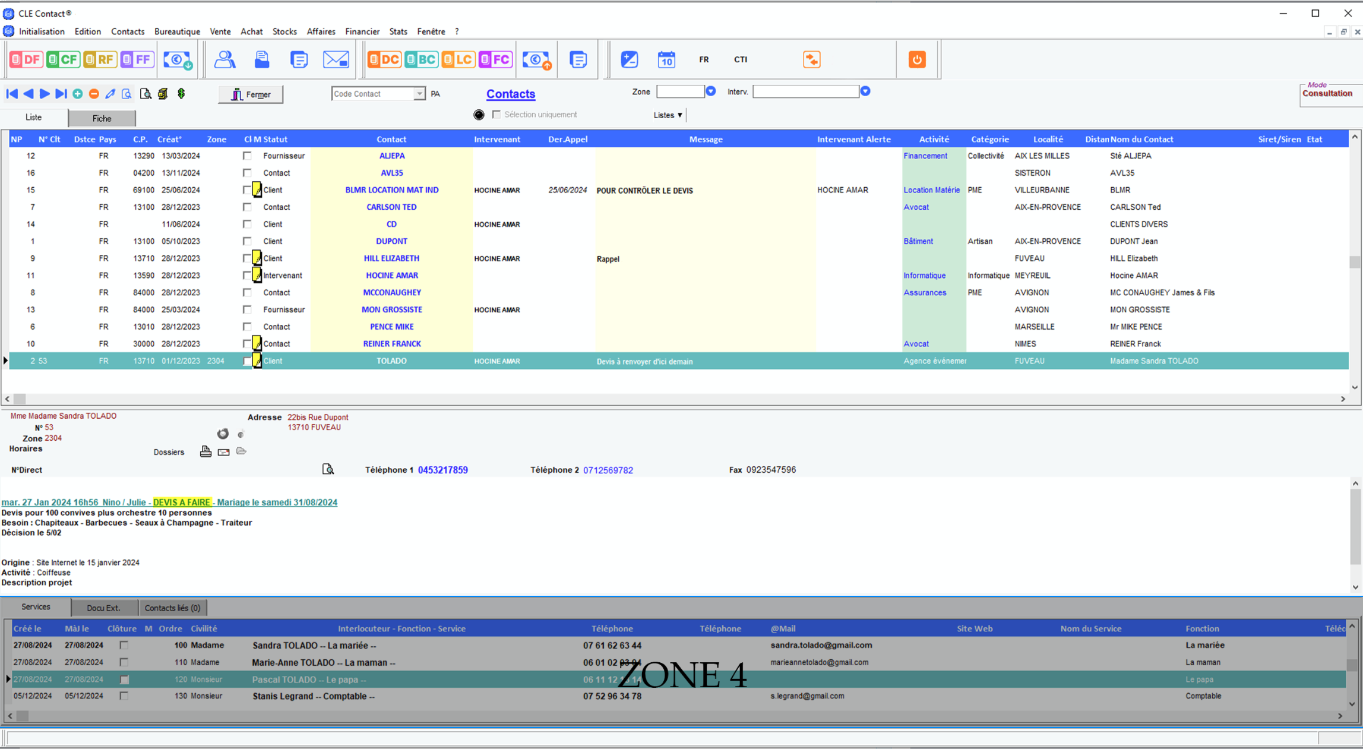Click the printer icon next to Dossiers
This screenshot has height=749, width=1363.
tap(205, 451)
